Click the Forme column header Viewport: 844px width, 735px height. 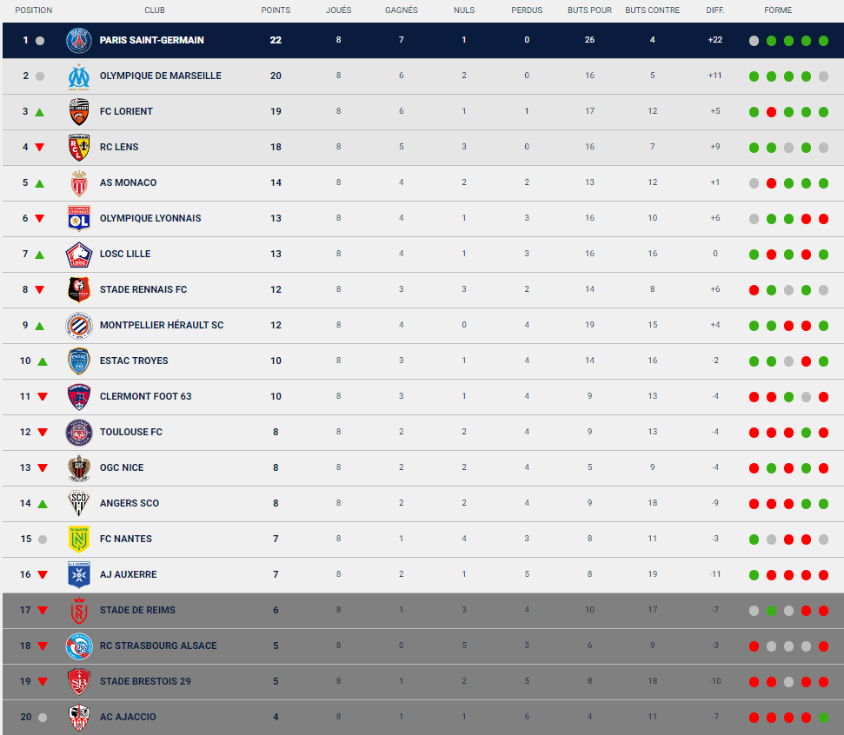point(778,10)
